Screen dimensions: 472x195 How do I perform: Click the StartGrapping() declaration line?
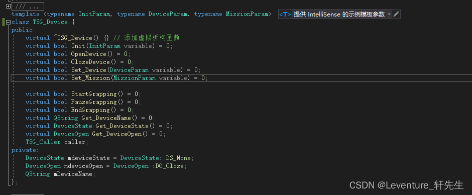[83, 94]
